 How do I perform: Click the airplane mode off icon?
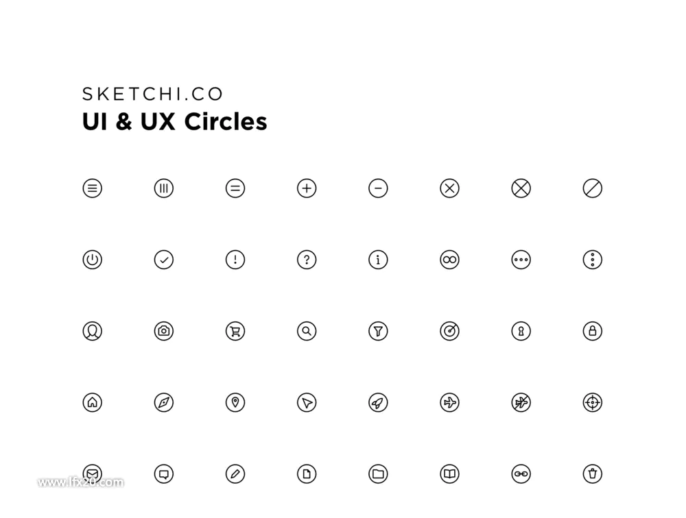point(521,402)
